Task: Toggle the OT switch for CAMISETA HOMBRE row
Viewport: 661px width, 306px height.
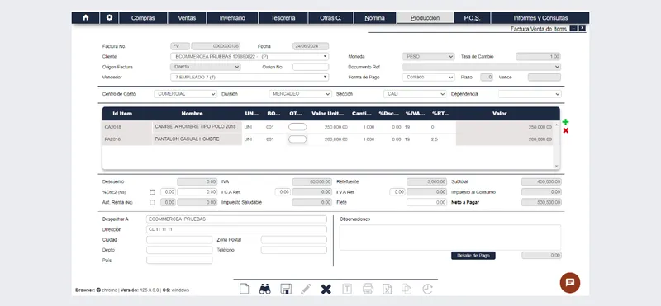Action: coord(297,127)
